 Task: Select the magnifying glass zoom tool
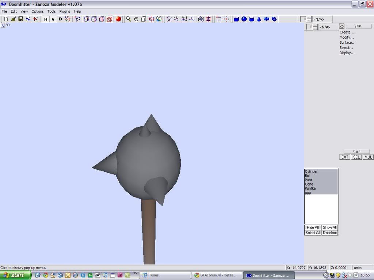click(129, 19)
